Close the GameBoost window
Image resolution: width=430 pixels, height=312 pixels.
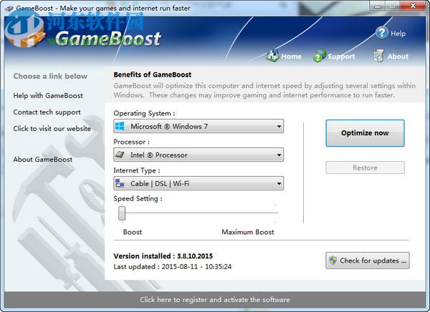point(413,6)
